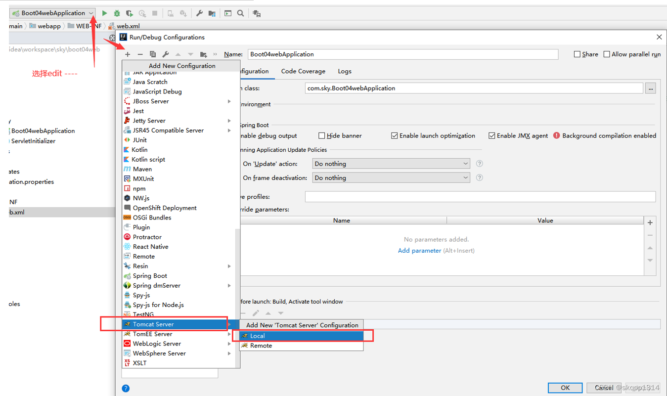Choose Local under Tomcat Server submenu
The width and height of the screenshot is (667, 396).
coord(302,336)
